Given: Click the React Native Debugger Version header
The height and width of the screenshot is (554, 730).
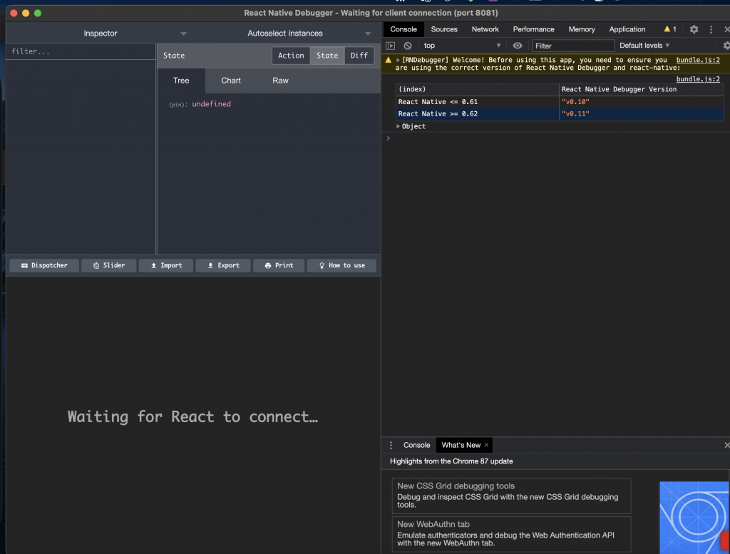Looking at the screenshot, I should pyautogui.click(x=641, y=89).
